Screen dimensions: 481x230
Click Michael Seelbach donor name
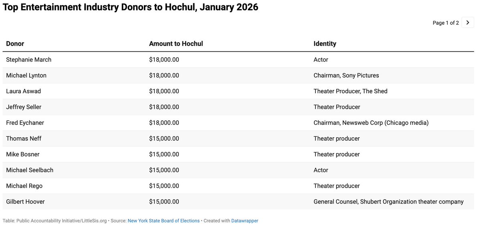pos(30,170)
